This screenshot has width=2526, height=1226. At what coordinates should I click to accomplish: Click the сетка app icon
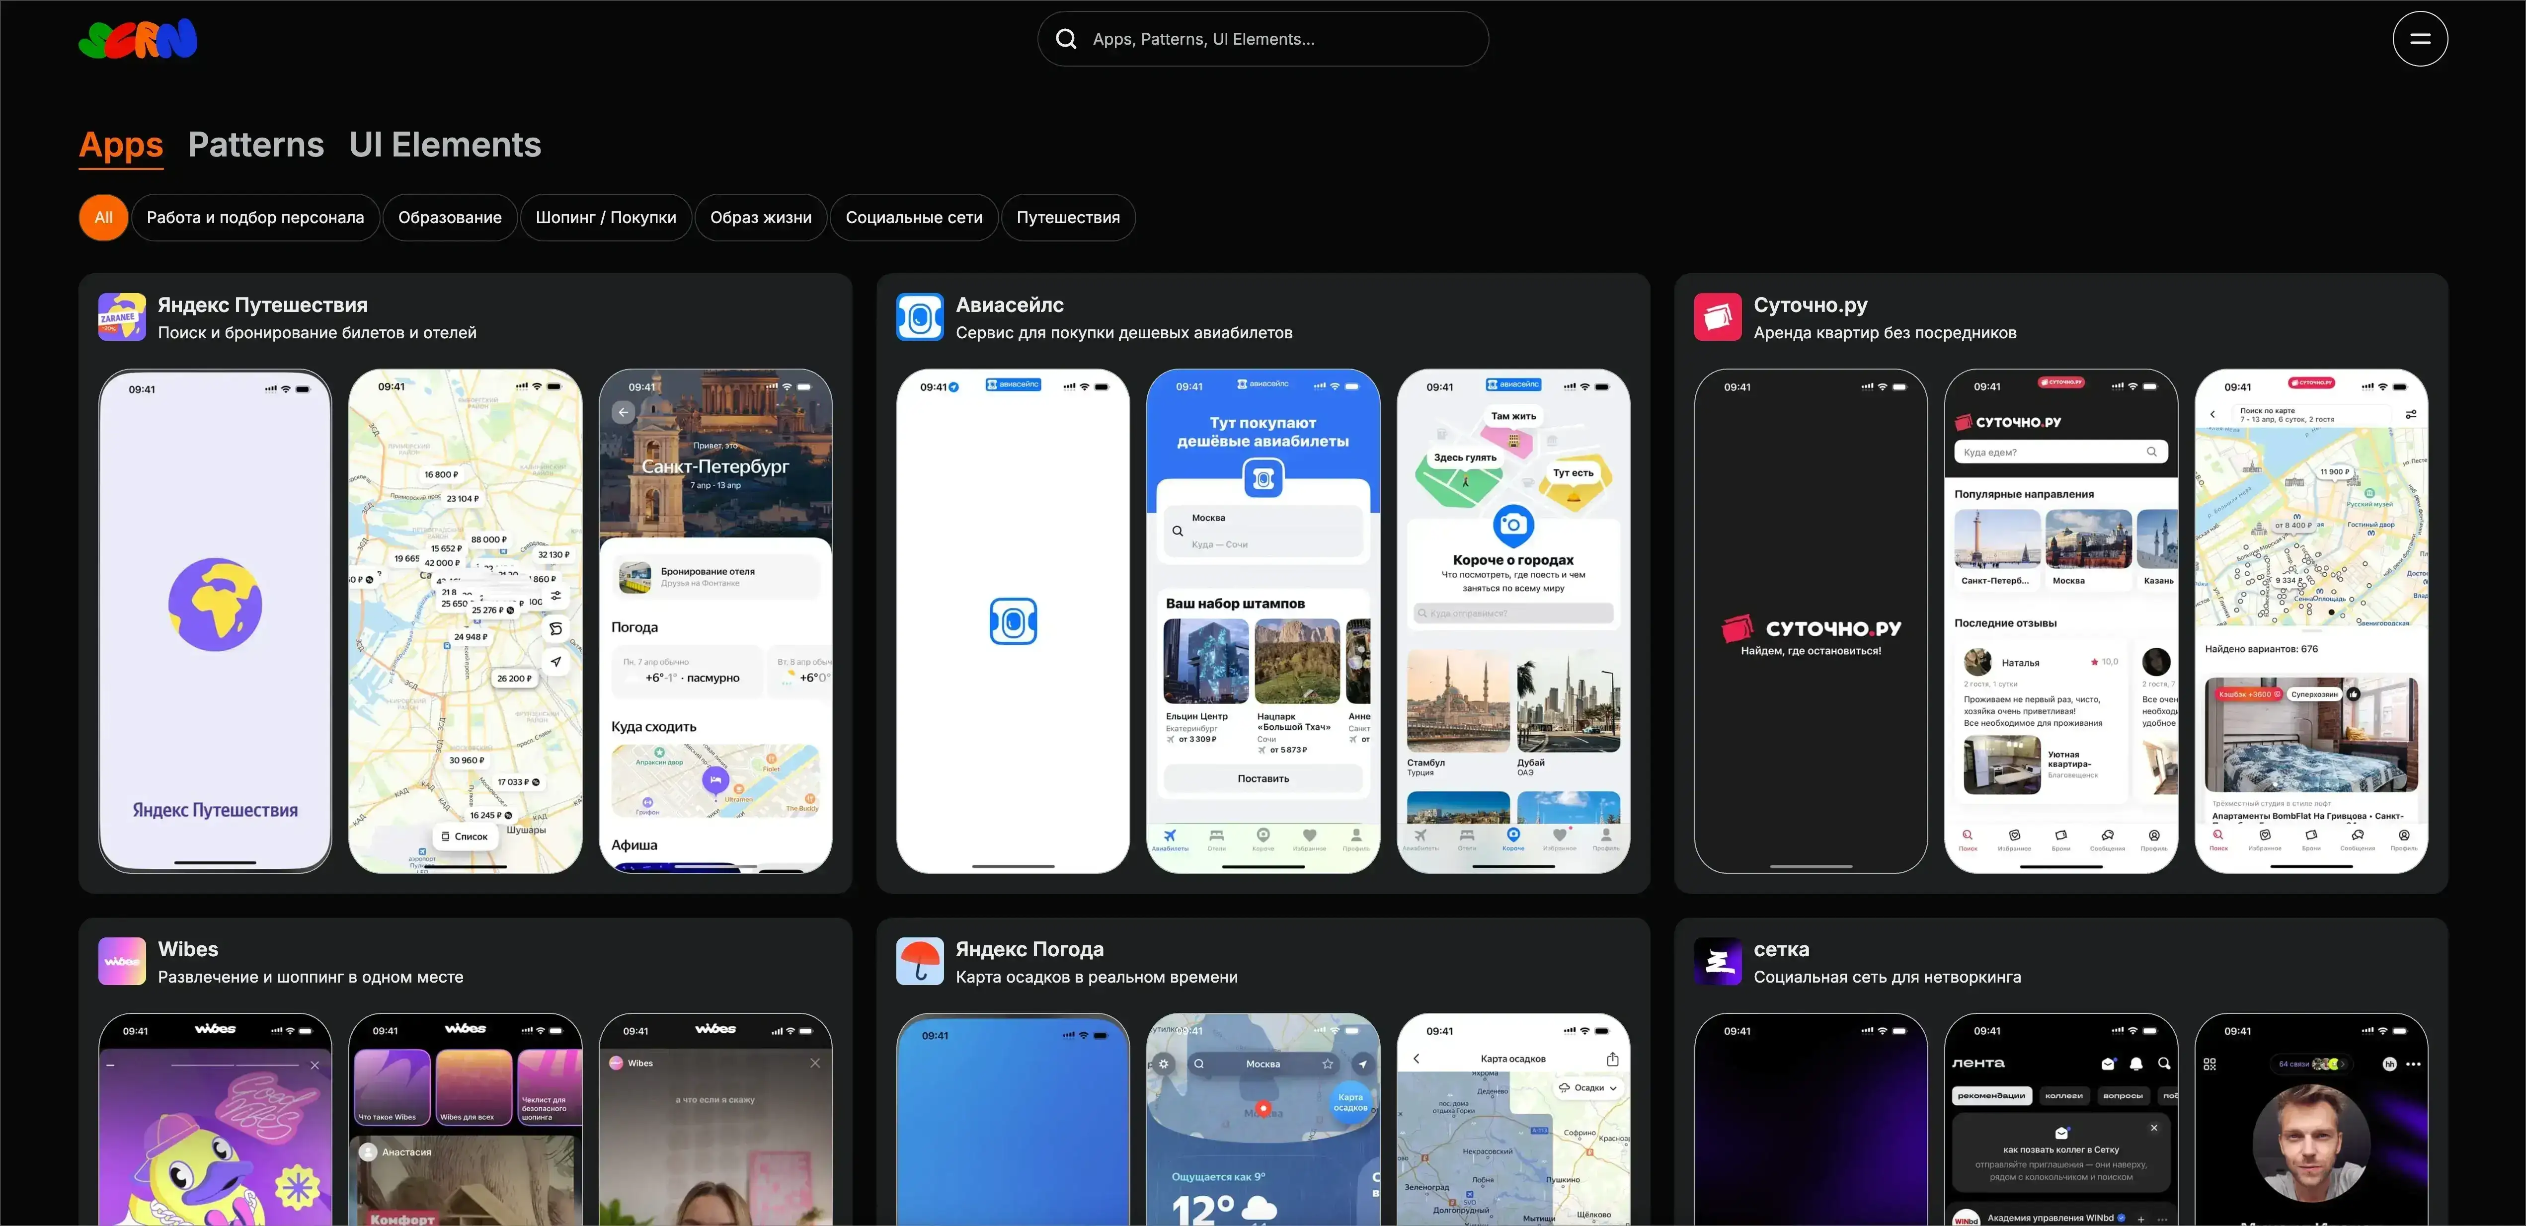pyautogui.click(x=1718, y=961)
